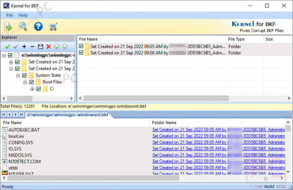Open the search magnifier tool
This screenshot has width=293, height=190.
click(x=23, y=26)
